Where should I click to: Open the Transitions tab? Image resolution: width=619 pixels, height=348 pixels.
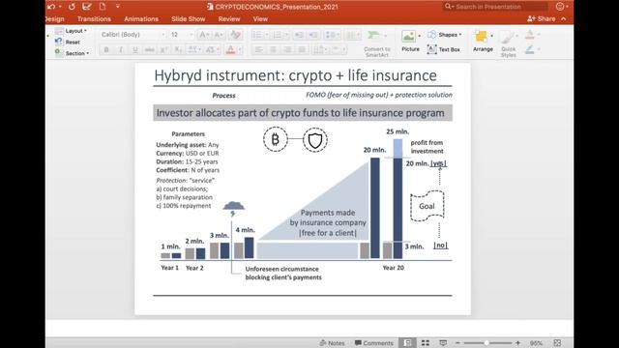click(x=94, y=19)
